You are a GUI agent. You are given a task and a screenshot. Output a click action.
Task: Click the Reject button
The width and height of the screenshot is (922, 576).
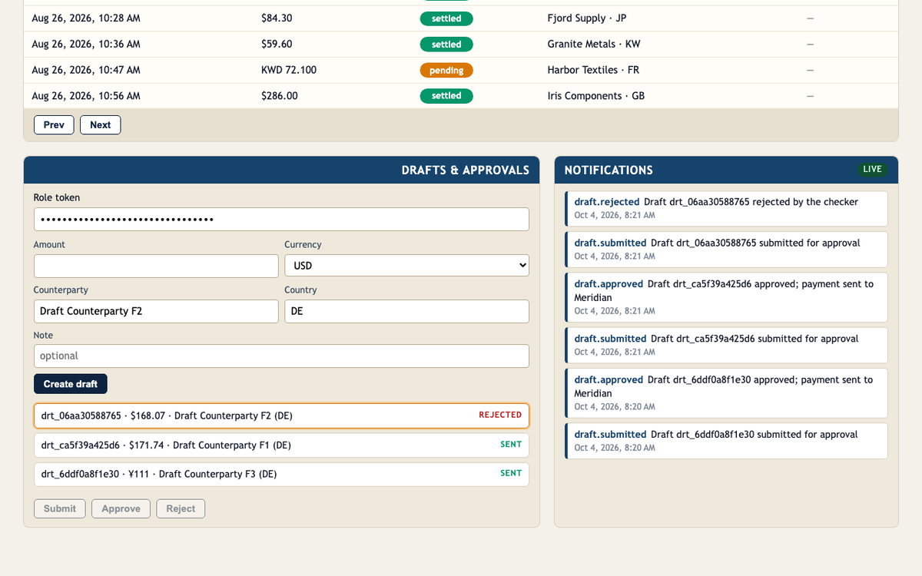pyautogui.click(x=181, y=508)
